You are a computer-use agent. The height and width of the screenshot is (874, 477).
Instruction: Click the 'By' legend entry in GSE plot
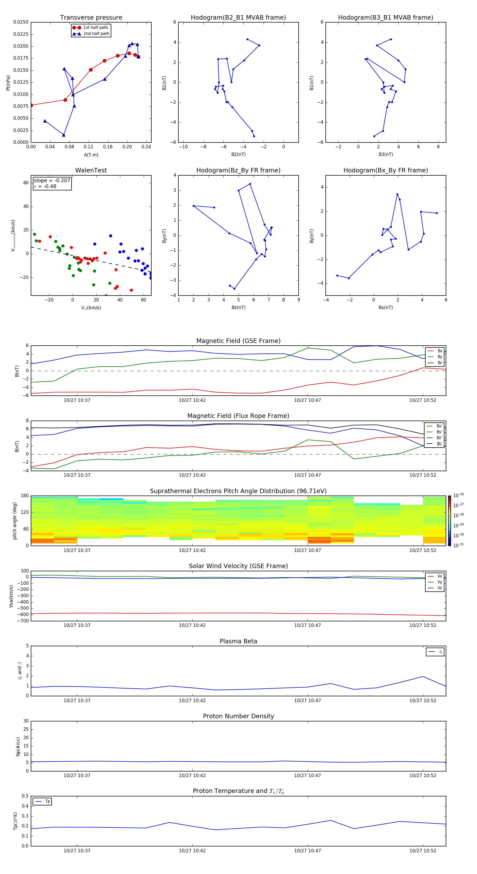click(435, 356)
